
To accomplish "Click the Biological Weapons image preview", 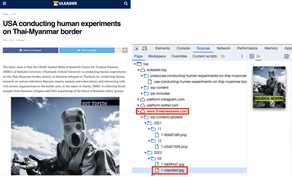I will (269, 87).
